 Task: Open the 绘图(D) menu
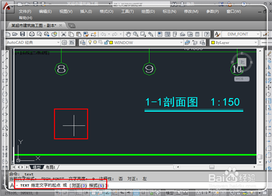point(148,11)
